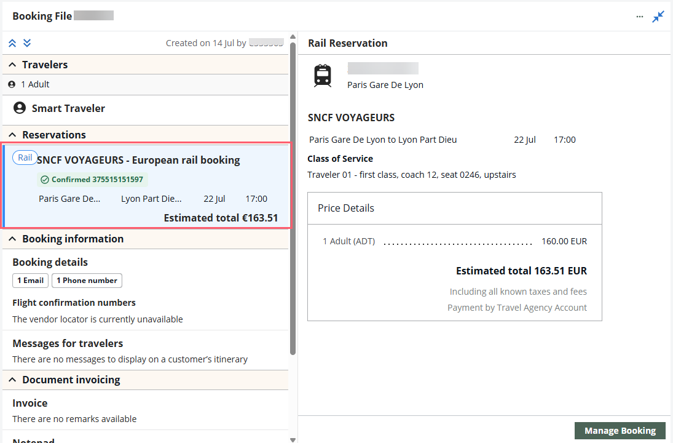Click Including all known taxes and fees
673x443 pixels.
tap(518, 292)
